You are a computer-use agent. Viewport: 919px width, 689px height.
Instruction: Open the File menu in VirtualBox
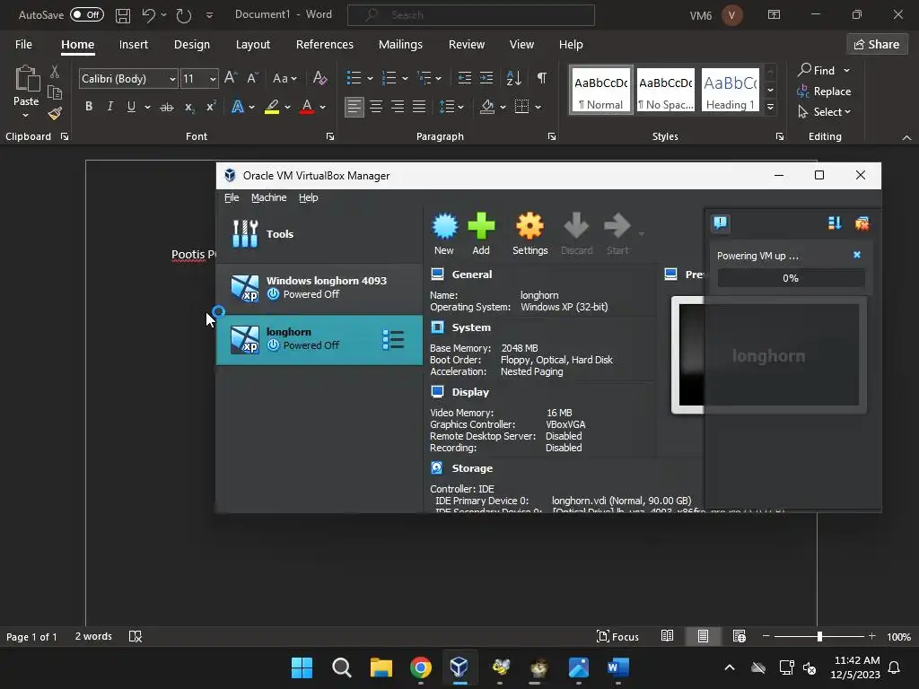click(232, 197)
